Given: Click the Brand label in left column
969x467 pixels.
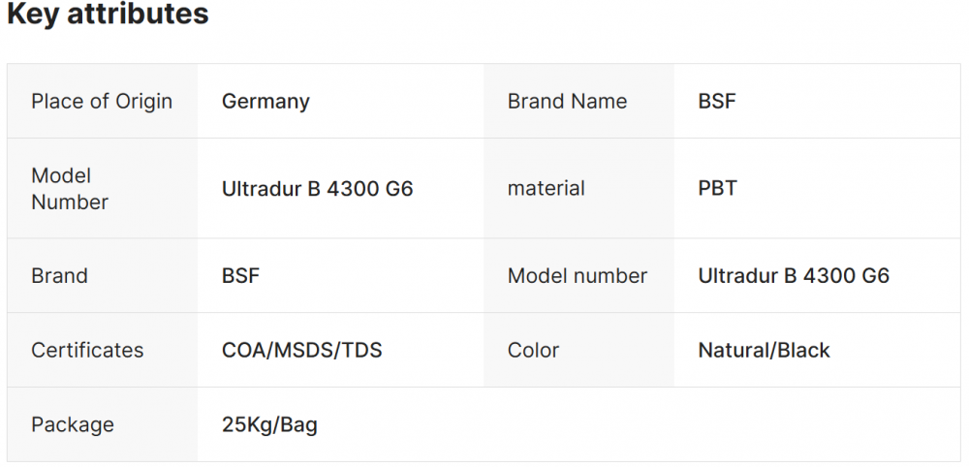Looking at the screenshot, I should pyautogui.click(x=59, y=276).
